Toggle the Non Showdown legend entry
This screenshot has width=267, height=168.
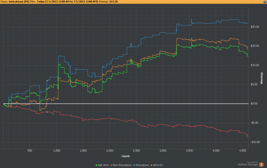(121, 165)
